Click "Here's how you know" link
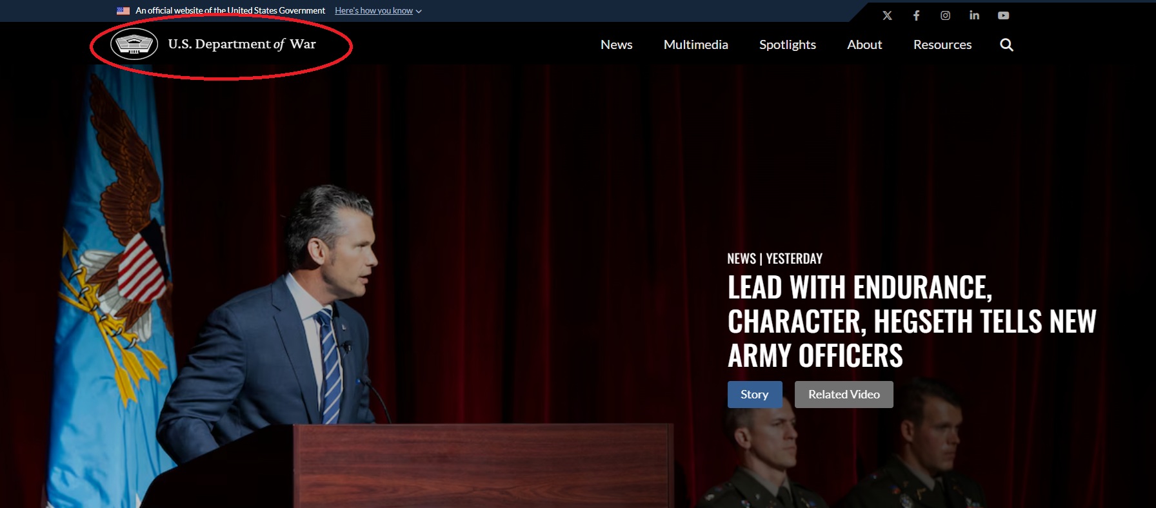This screenshot has width=1156, height=508. (374, 11)
